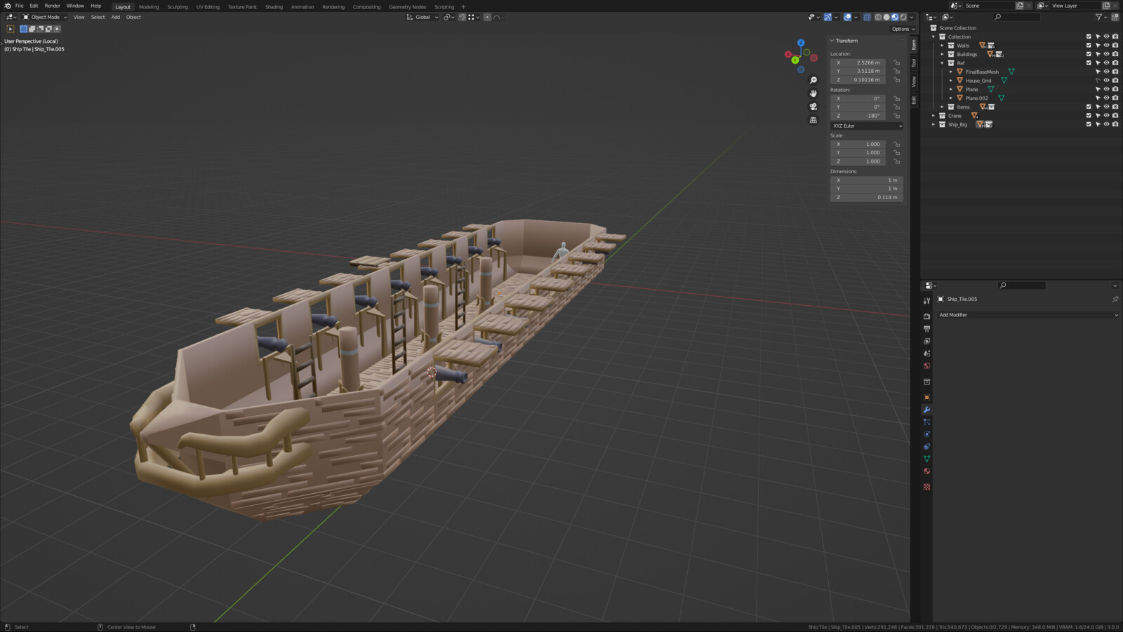The image size is (1123, 632).
Task: Switch to the Shading workspace tab
Action: tap(274, 7)
